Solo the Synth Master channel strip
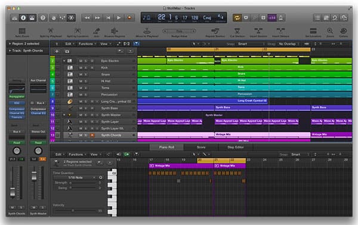The image size is (358, 225). 42,208
